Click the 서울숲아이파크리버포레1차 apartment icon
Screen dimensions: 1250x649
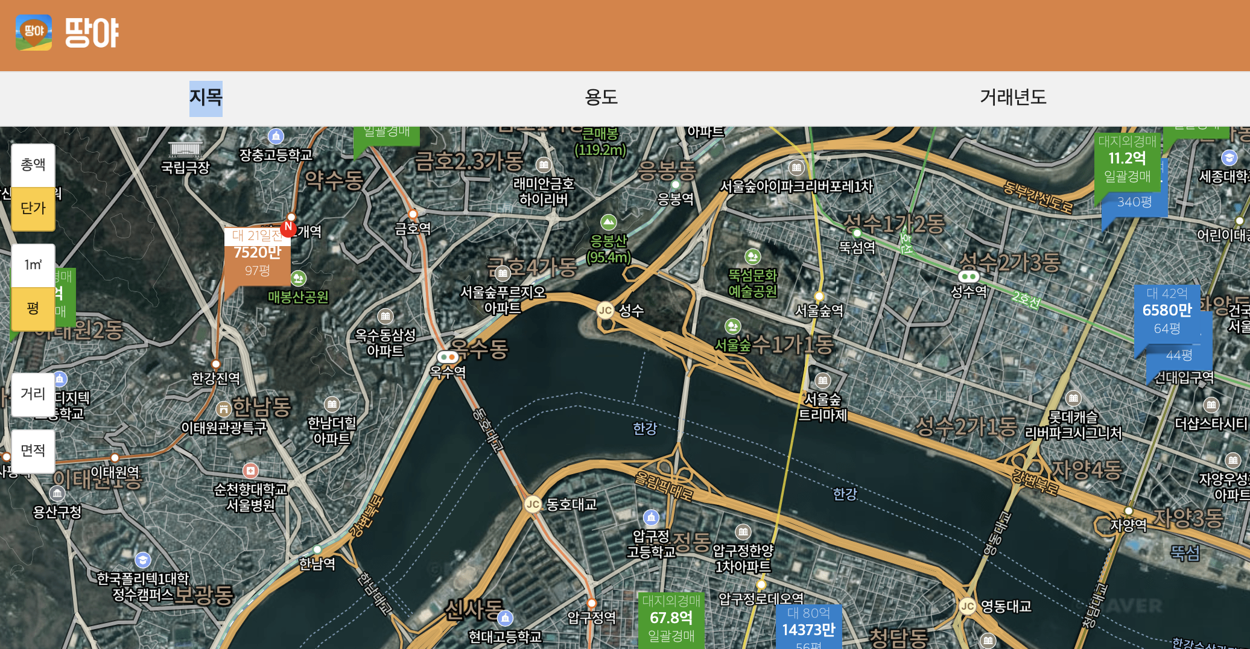point(796,168)
